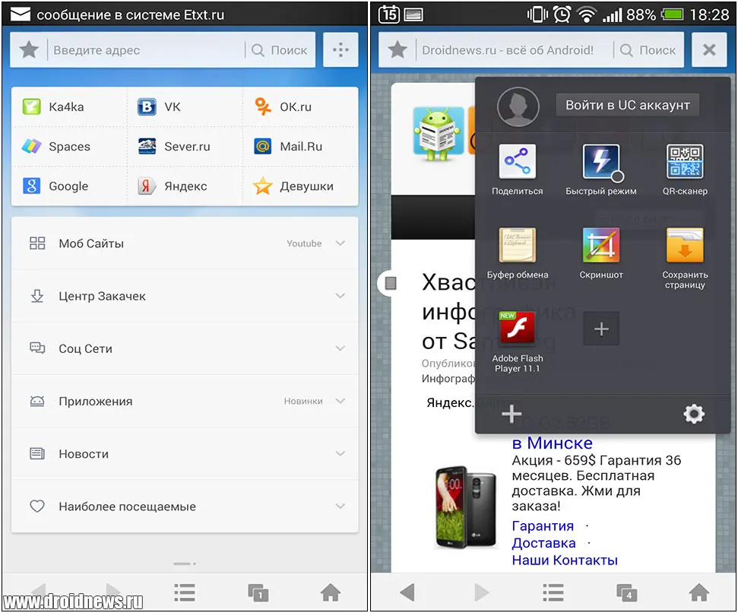Tap the Youtube link in Моб Сайты
The image size is (738, 613).
[304, 243]
